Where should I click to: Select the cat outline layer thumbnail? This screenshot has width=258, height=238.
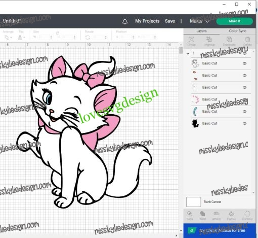(x=195, y=63)
